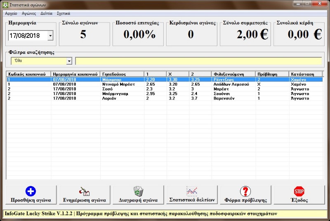Open the Αρχείο menu
This screenshot has width=330, height=221.
click(x=11, y=13)
